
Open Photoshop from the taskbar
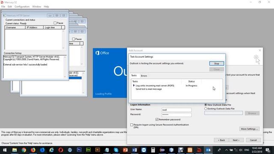(79, 150)
